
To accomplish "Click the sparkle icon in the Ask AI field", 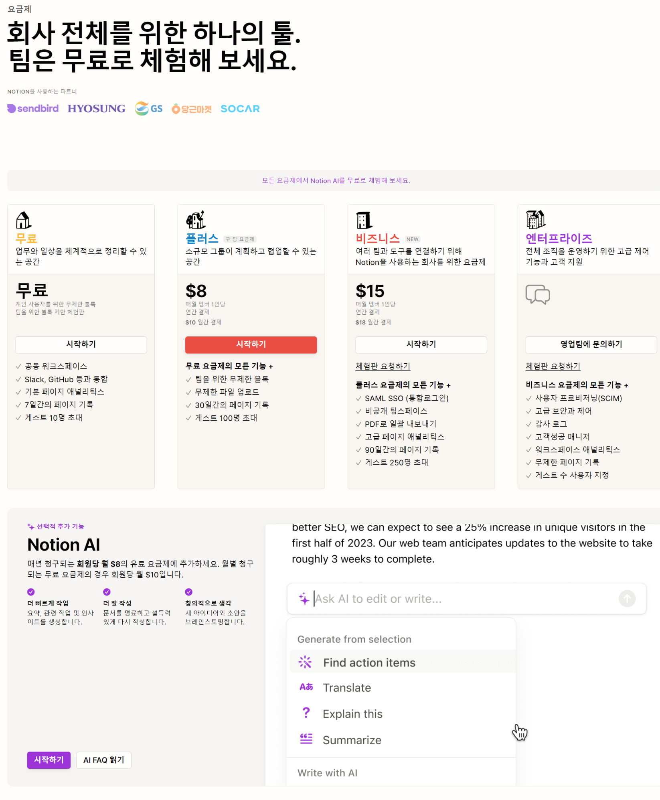I will [304, 598].
